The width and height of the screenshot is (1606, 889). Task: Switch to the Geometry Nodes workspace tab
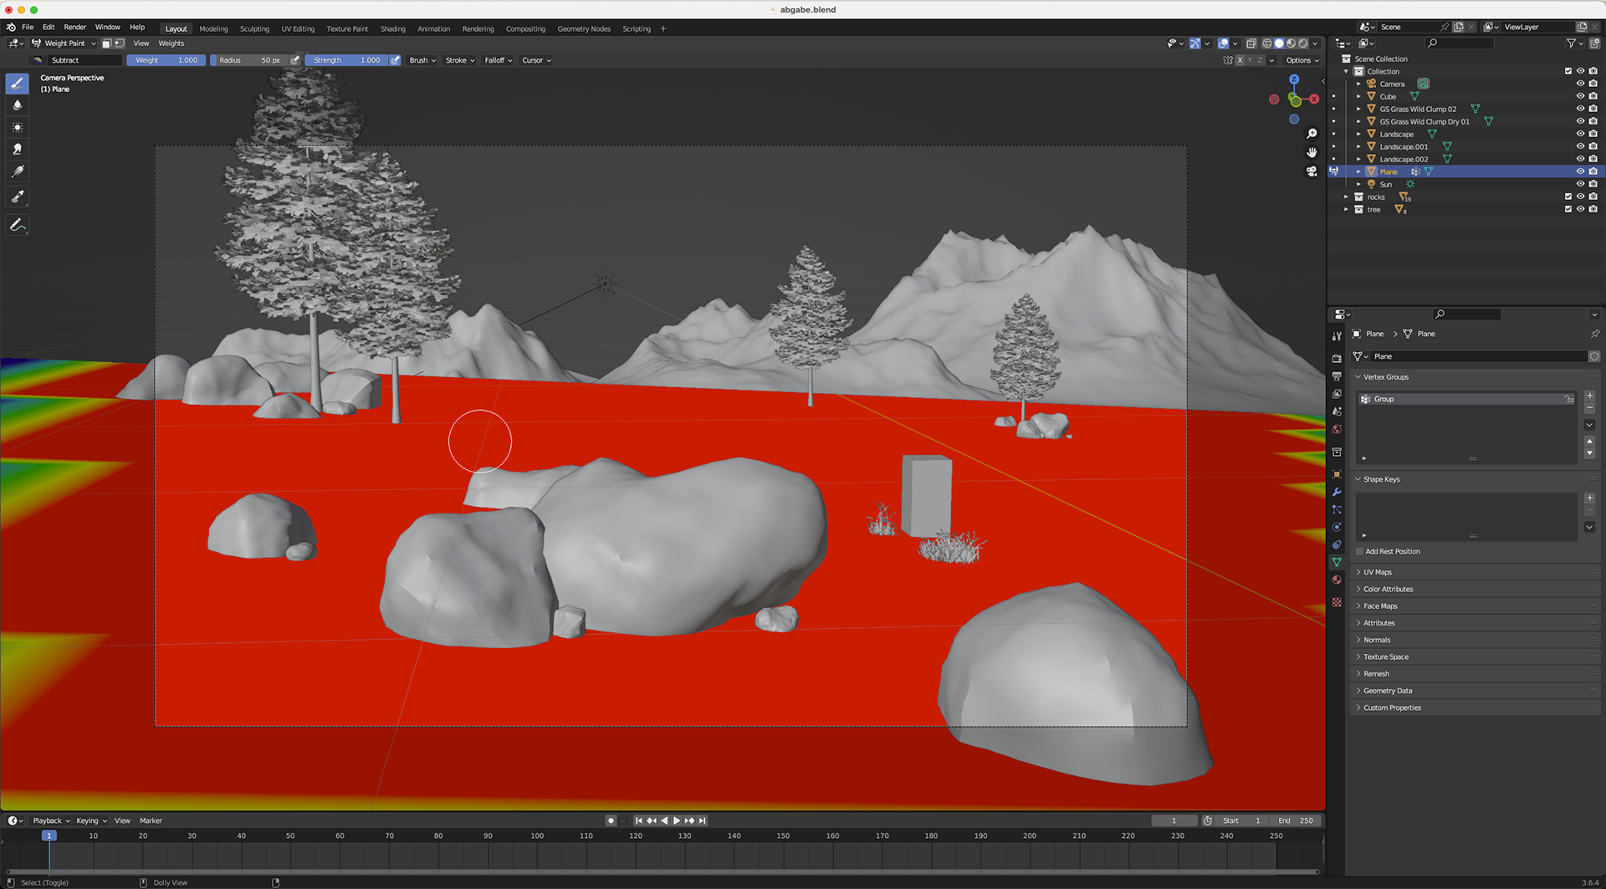click(584, 28)
